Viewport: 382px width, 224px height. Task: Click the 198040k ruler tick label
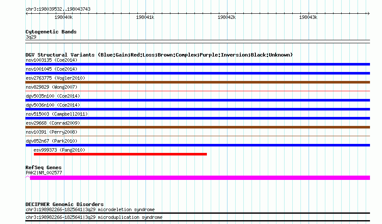pyautogui.click(x=64, y=17)
